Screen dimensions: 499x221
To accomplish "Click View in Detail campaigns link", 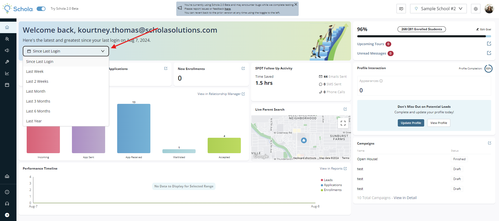I will (x=405, y=198).
